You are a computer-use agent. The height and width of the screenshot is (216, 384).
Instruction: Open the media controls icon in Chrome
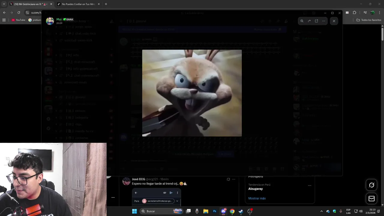point(365,13)
